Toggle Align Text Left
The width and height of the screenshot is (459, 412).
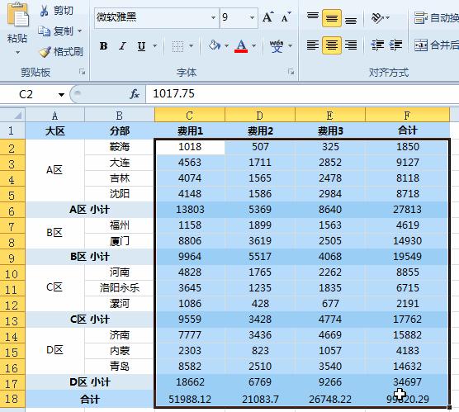coord(313,45)
